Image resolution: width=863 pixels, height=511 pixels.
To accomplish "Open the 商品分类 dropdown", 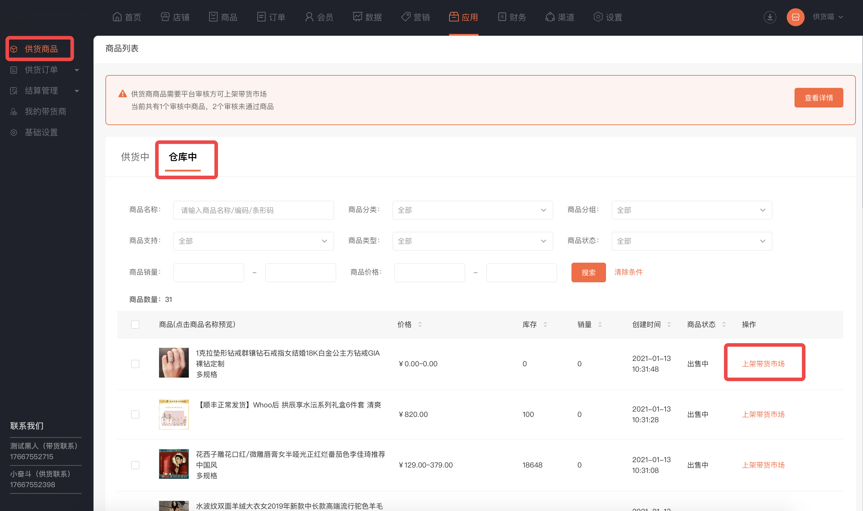I will click(x=472, y=210).
